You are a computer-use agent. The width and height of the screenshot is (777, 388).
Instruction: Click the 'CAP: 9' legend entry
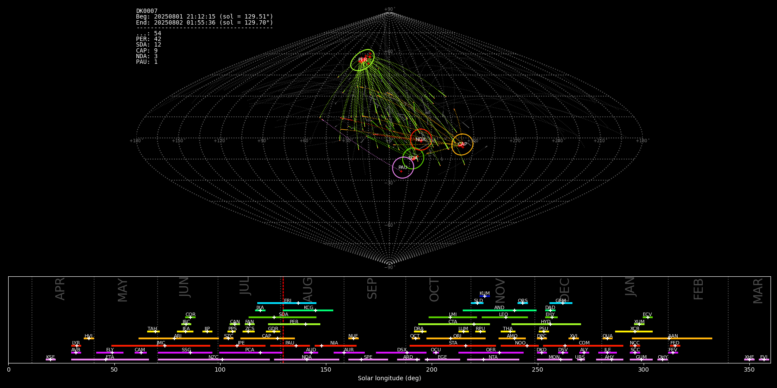[147, 50]
